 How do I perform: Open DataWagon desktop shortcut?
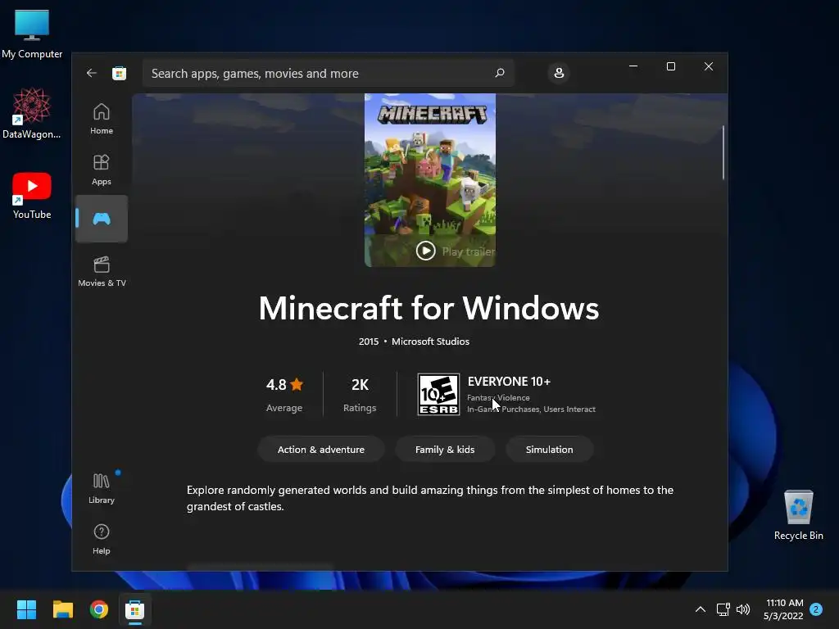click(32, 113)
